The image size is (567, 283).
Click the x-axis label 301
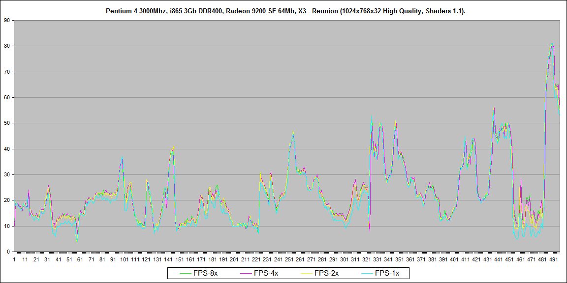pyautogui.click(x=344, y=259)
